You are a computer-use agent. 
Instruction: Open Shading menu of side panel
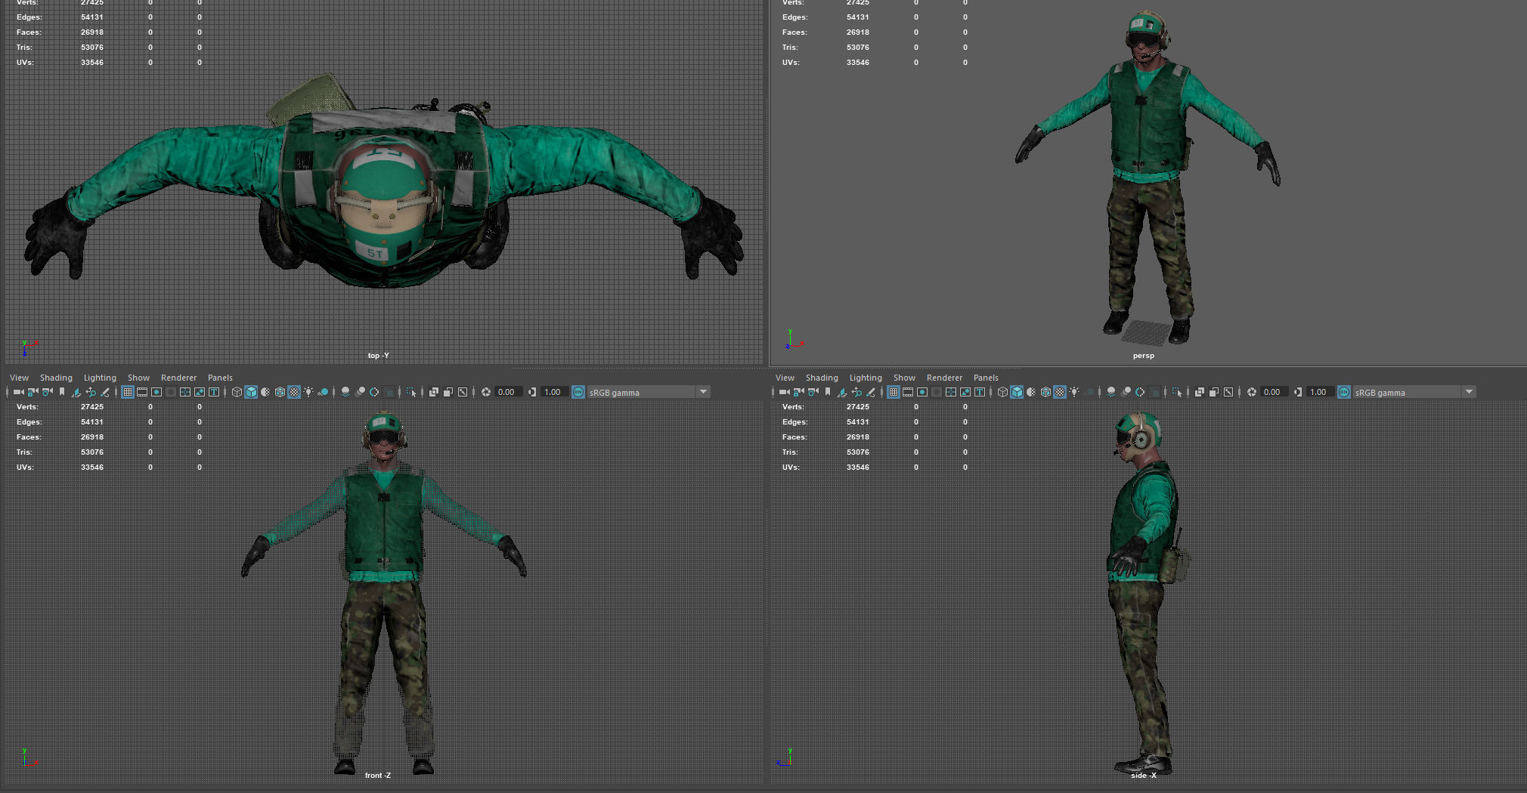tap(822, 378)
